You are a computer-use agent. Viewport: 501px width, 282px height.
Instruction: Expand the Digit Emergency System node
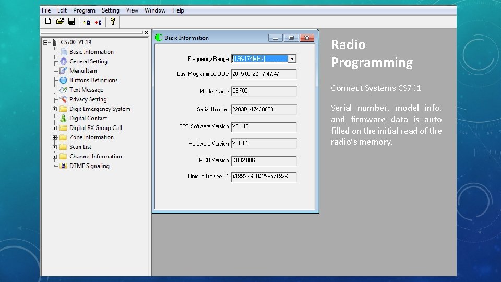pyautogui.click(x=55, y=109)
